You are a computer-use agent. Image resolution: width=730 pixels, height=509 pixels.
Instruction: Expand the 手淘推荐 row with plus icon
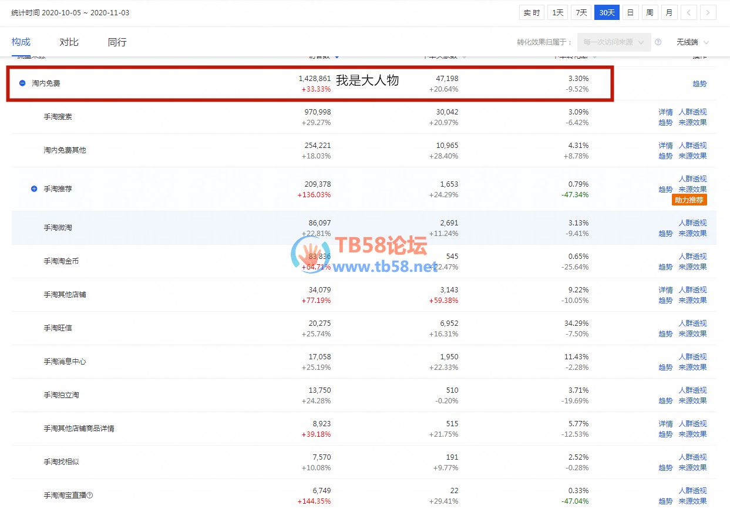coord(33,189)
